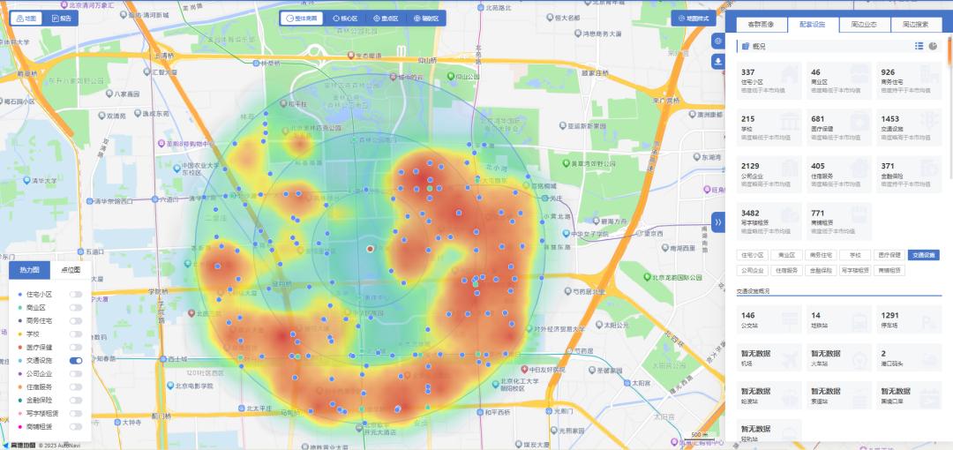The width and height of the screenshot is (953, 450).
Task: Select the 重点区 key zone option
Action: [386, 19]
